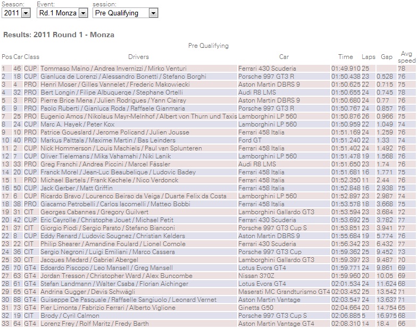The width and height of the screenshot is (418, 329).
Task: Click the Time column header
Action: pyautogui.click(x=345, y=57)
